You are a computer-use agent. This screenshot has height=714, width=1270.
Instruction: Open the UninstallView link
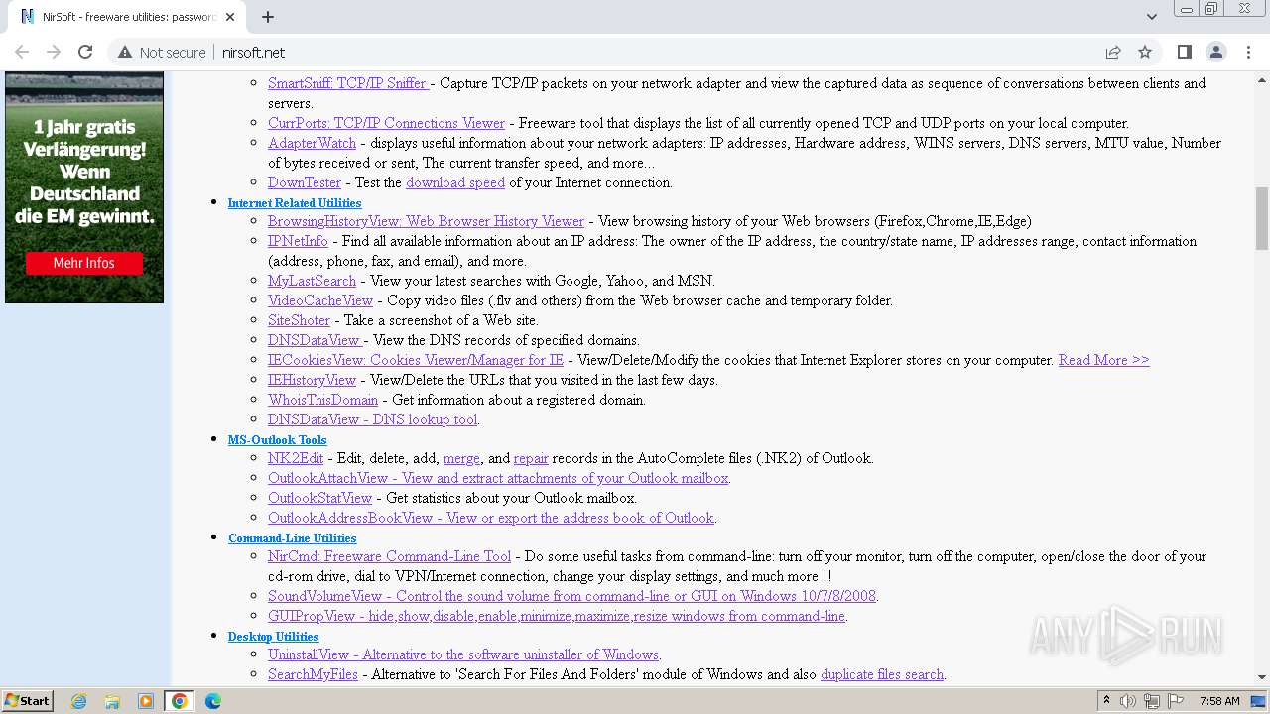[463, 654]
